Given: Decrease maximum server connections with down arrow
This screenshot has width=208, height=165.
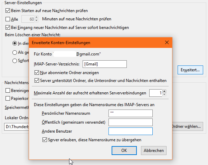Looking at the screenshot, I should coord(164,95).
